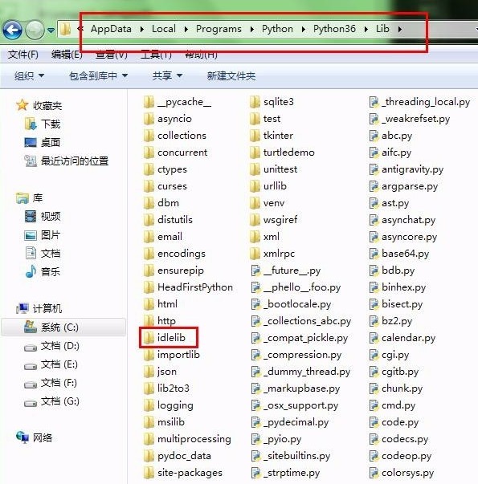Open the 编辑(E) menu
The height and width of the screenshot is (484, 478).
pyautogui.click(x=67, y=55)
